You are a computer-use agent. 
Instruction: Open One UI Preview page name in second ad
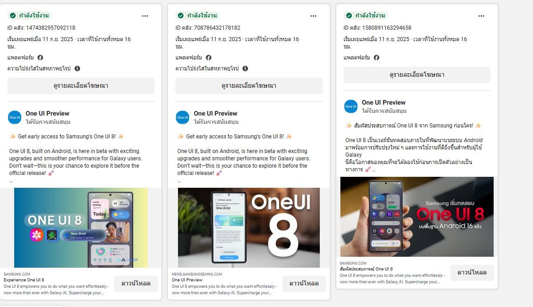point(215,113)
